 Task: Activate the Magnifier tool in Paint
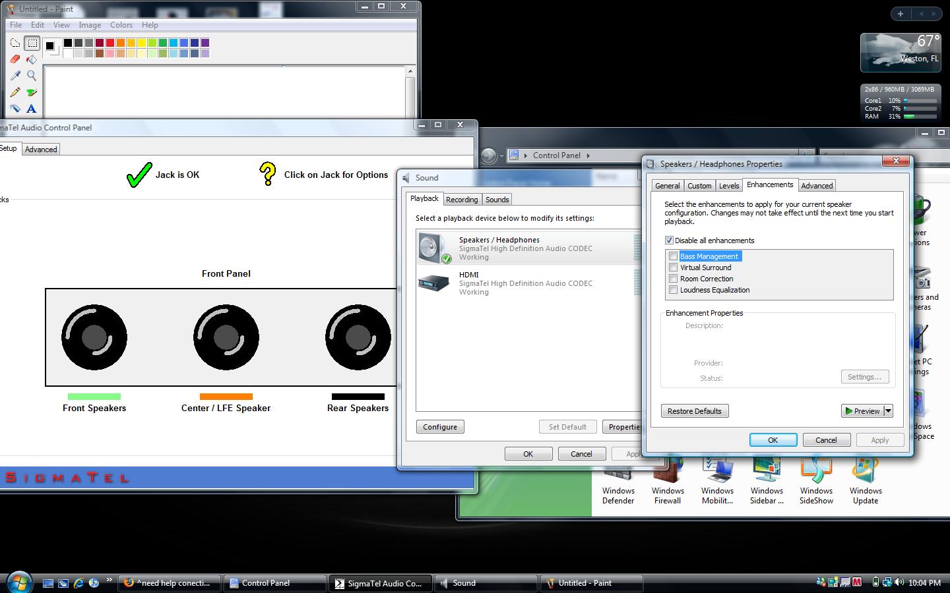(x=32, y=76)
